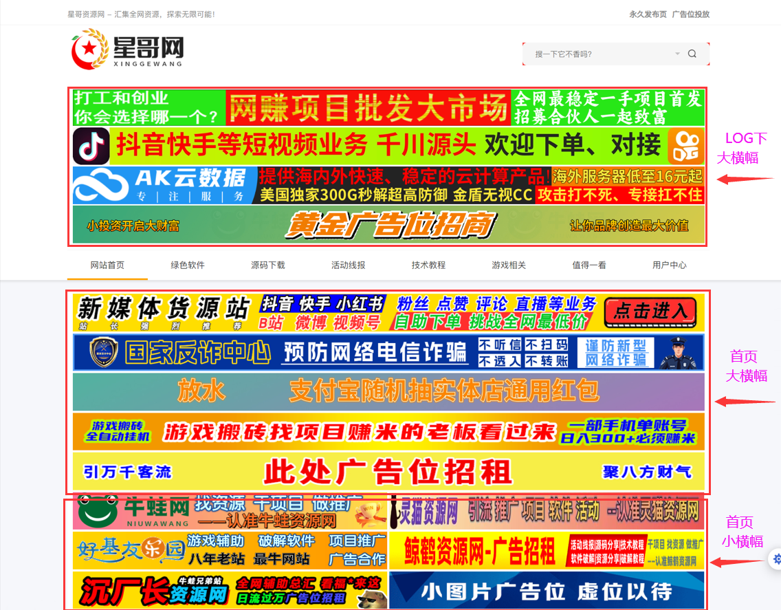Viewport: 781px width, 610px height.
Task: Go to the 网站首页 tab
Action: [x=107, y=265]
